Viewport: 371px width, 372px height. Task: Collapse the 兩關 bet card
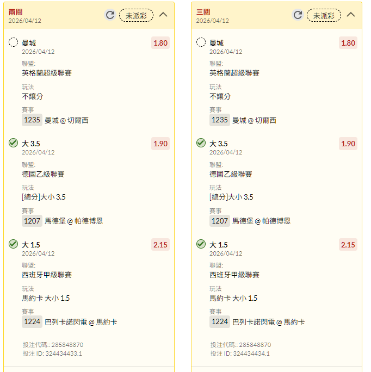pos(163,15)
